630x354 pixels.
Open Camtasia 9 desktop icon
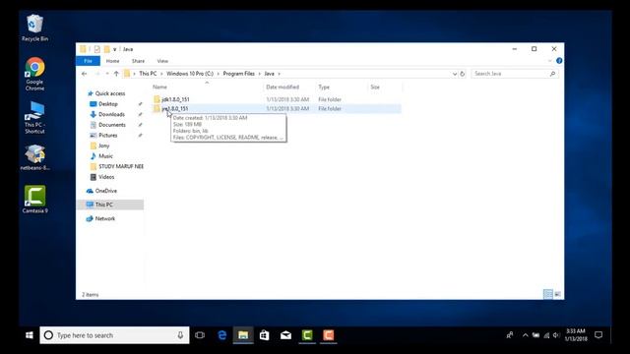click(34, 199)
